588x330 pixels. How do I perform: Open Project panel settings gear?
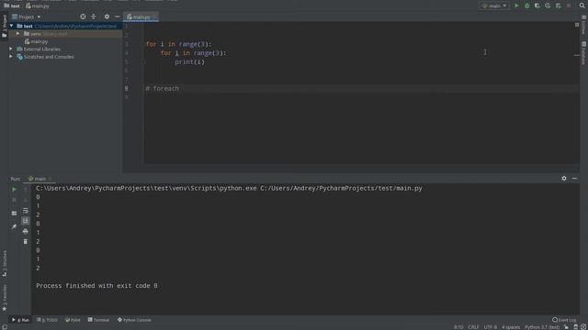pos(107,16)
